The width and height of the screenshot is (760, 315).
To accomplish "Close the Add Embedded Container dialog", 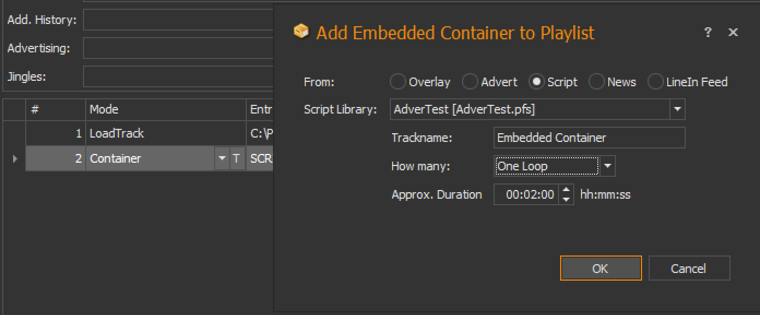I will point(733,33).
